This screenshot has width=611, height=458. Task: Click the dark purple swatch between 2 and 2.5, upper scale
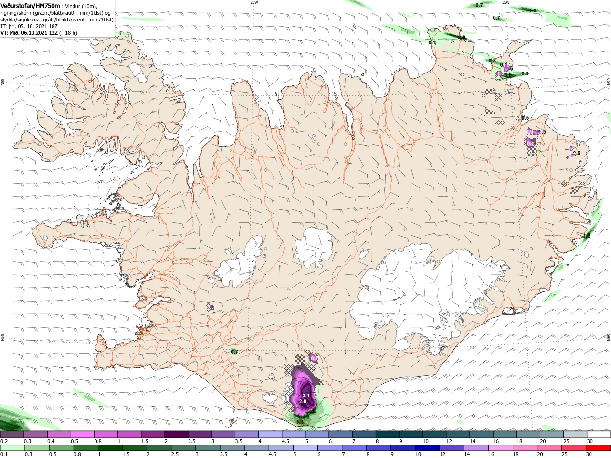[x=176, y=435]
